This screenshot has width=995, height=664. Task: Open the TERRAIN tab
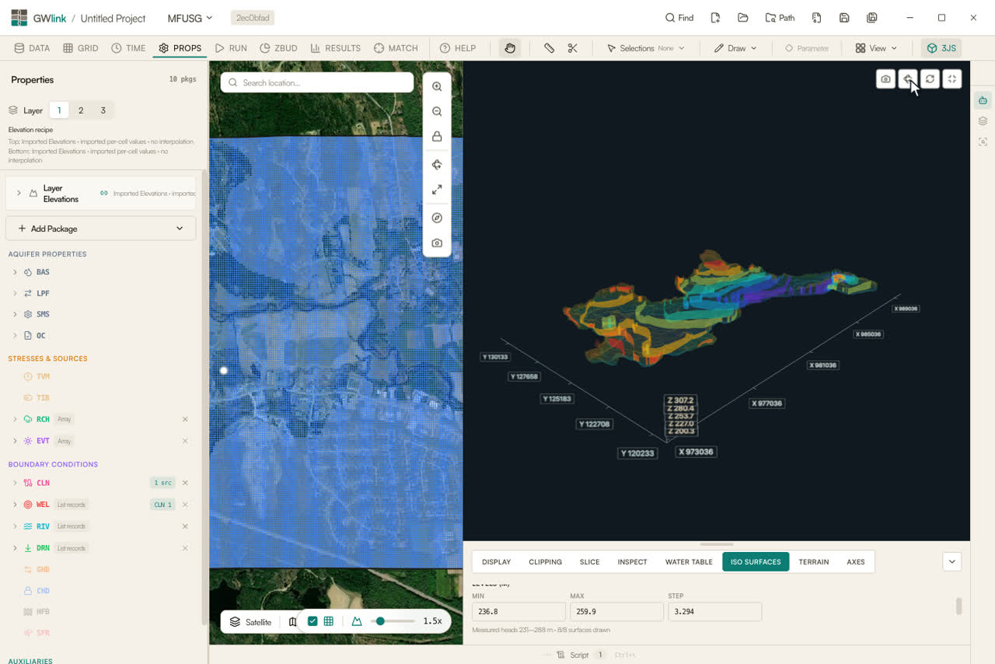point(814,561)
